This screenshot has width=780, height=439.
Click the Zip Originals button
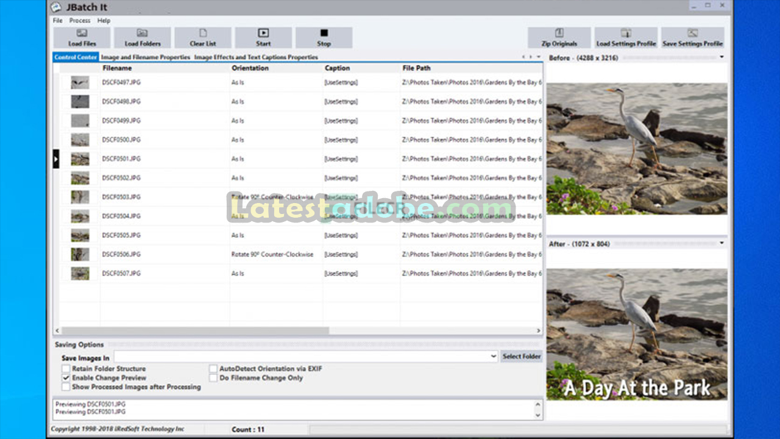click(559, 37)
